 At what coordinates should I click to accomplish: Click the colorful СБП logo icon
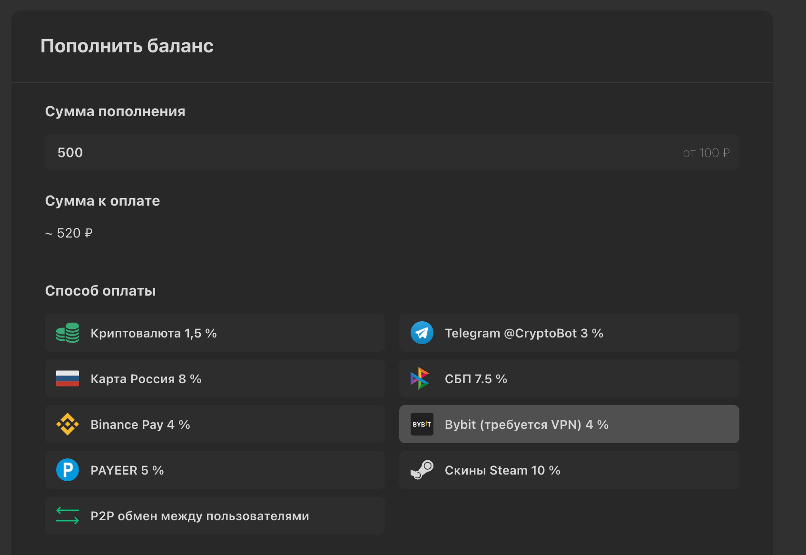[420, 378]
